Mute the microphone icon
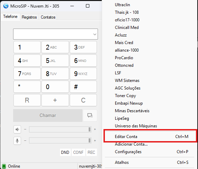198x169 pixels. pyautogui.click(x=17, y=141)
